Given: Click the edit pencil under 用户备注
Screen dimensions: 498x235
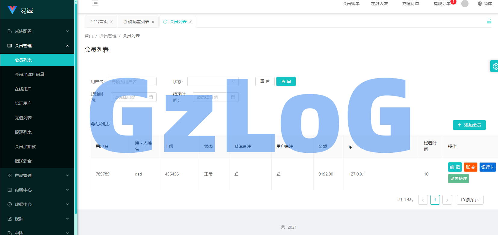Looking at the screenshot, I should pyautogui.click(x=279, y=174).
